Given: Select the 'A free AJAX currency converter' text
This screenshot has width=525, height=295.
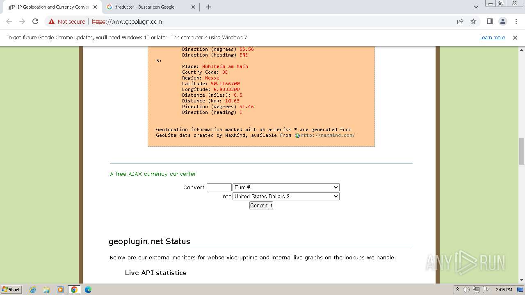Looking at the screenshot, I should click(153, 174).
